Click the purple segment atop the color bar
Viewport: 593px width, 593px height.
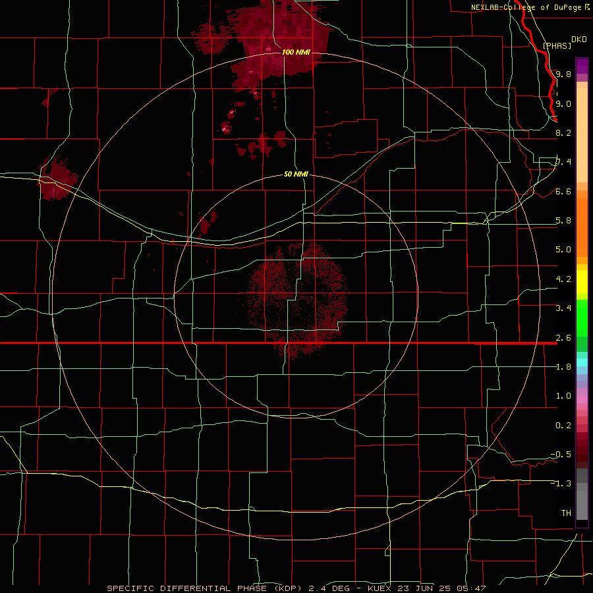[582, 66]
